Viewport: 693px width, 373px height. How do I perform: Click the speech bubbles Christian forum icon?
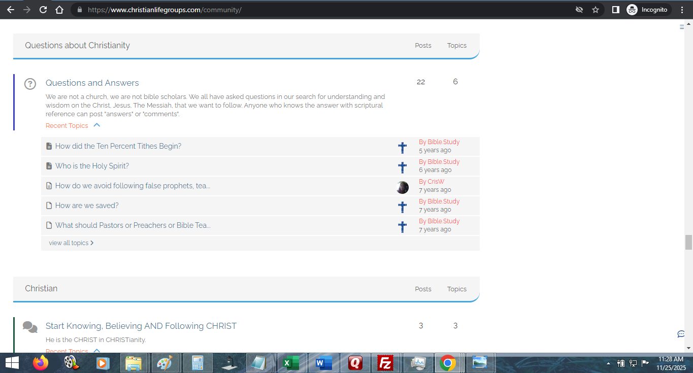[30, 327]
